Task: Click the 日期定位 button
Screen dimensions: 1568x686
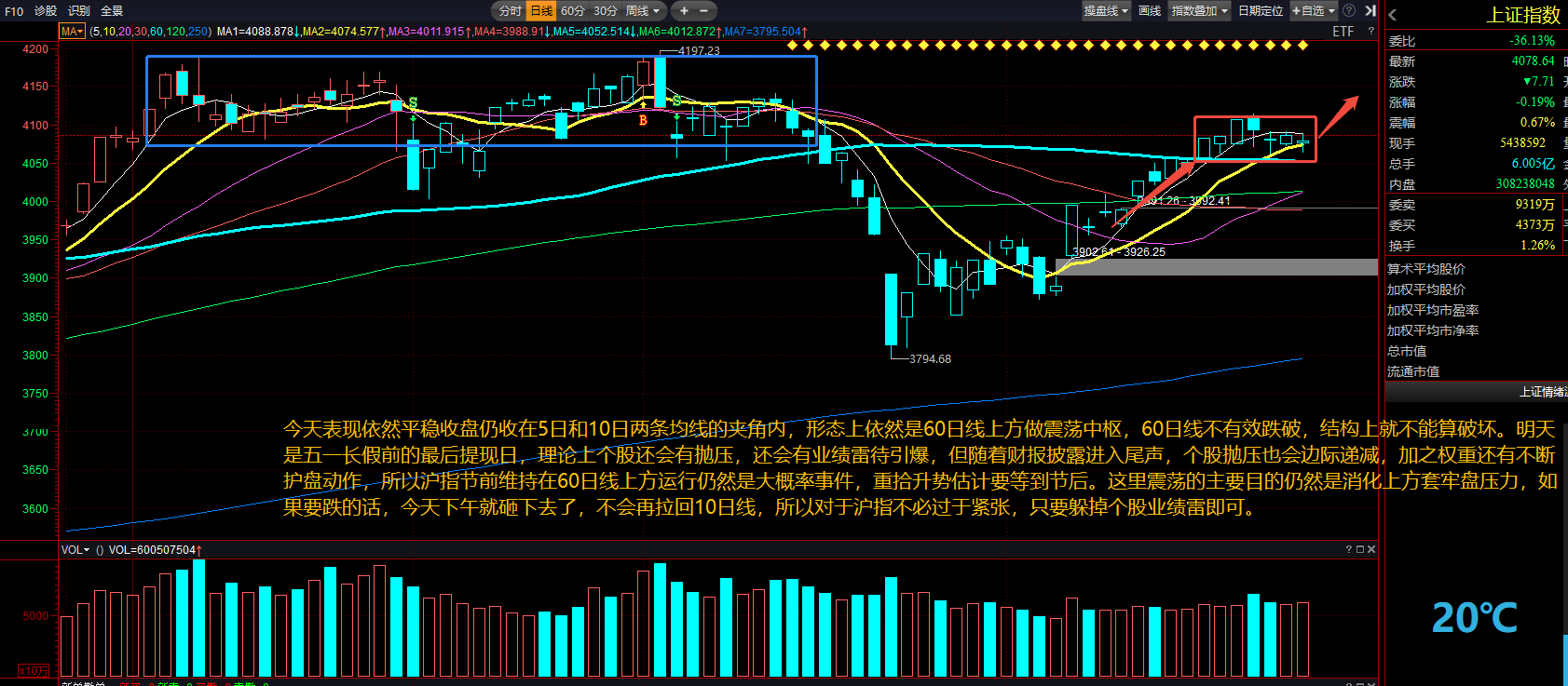Action: point(1260,11)
